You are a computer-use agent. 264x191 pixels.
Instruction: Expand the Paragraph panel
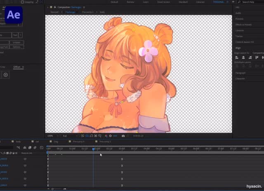pyautogui.click(x=240, y=73)
